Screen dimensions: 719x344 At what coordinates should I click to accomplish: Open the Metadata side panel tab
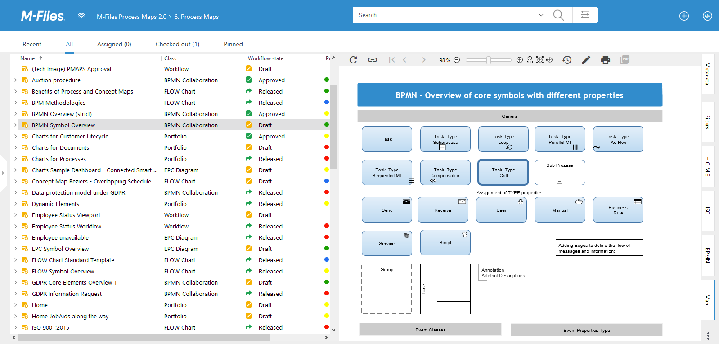pyautogui.click(x=707, y=74)
